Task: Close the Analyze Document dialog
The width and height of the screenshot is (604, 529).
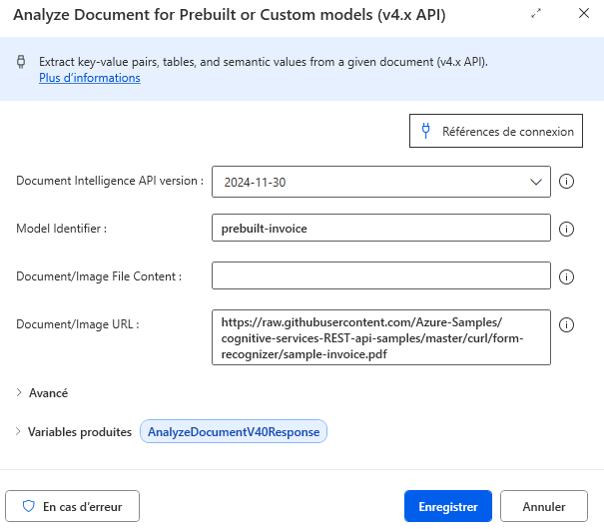Action: coord(584,14)
